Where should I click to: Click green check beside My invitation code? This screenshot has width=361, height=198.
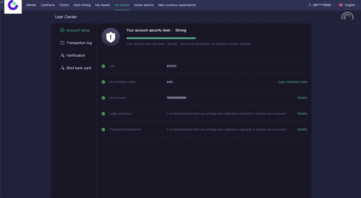click(x=103, y=82)
